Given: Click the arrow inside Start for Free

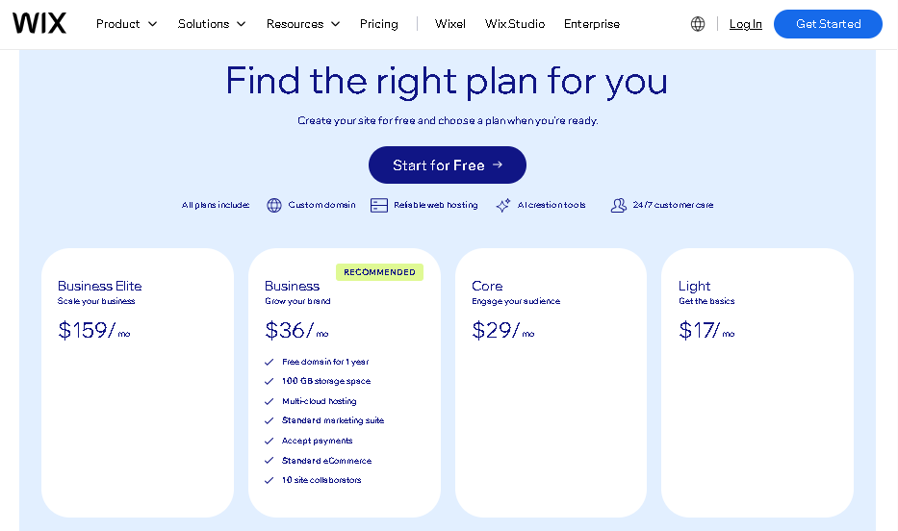Looking at the screenshot, I should point(498,164).
